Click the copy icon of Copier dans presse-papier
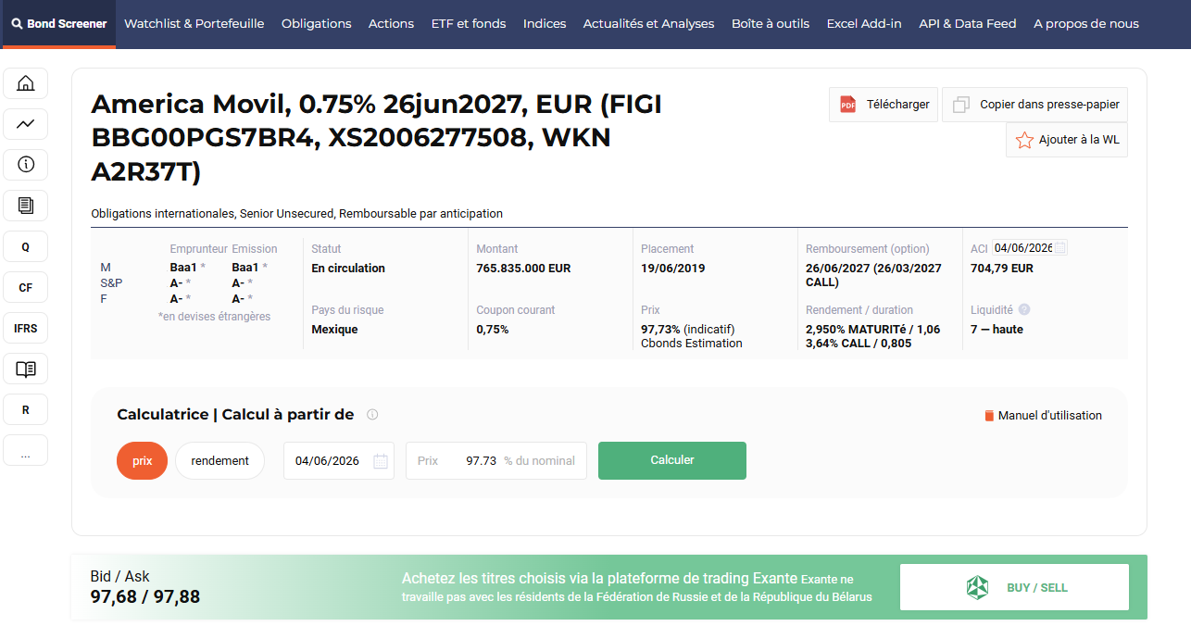 point(961,105)
